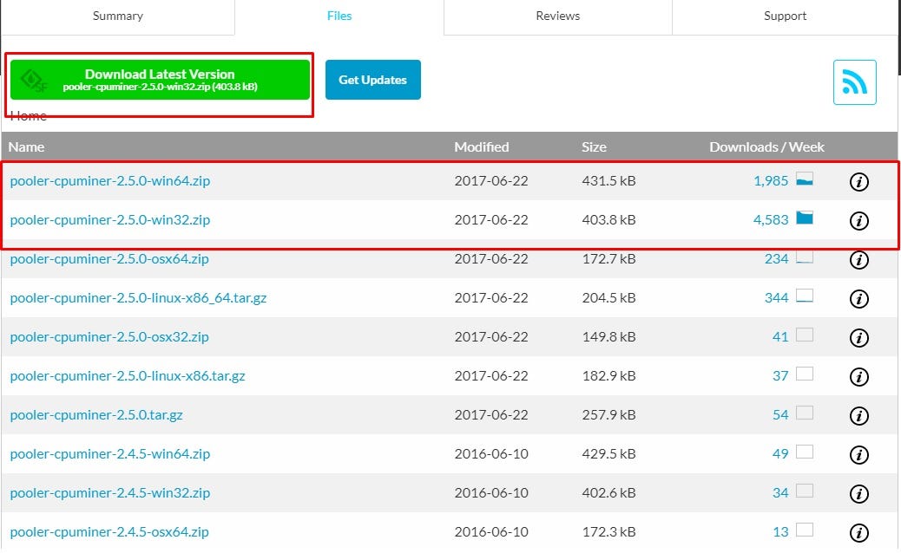Open the pooler-cpuminer-2.5.0-osx64.zip link
The width and height of the screenshot is (901, 553).
click(x=109, y=258)
